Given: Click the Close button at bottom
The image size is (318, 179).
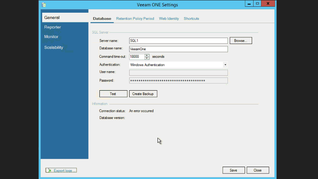Looking at the screenshot, I should (x=258, y=170).
